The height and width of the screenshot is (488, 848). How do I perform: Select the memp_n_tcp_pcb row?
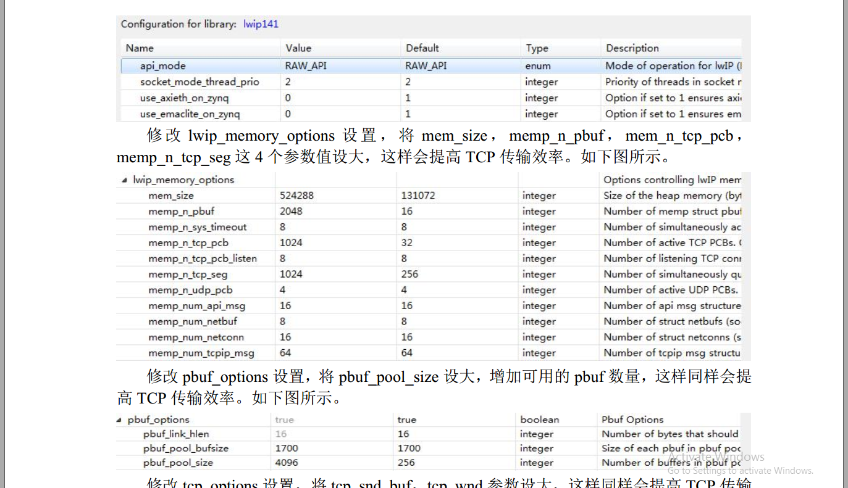pos(188,243)
